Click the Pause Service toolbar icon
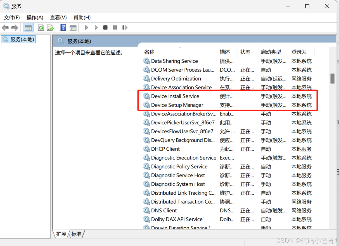The width and height of the screenshot is (339, 246). click(115, 28)
